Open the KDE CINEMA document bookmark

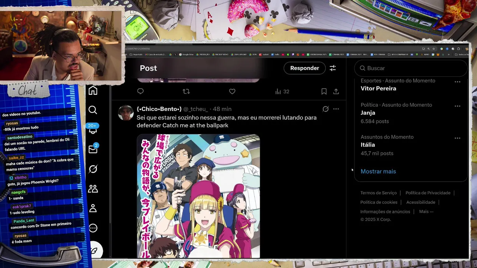tap(378, 54)
